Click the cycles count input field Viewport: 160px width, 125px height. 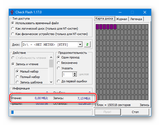coord(68,74)
